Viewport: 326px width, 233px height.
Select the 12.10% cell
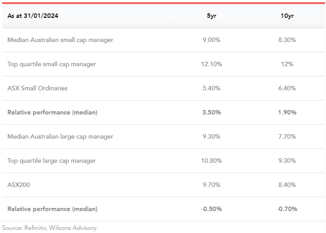[x=211, y=64]
